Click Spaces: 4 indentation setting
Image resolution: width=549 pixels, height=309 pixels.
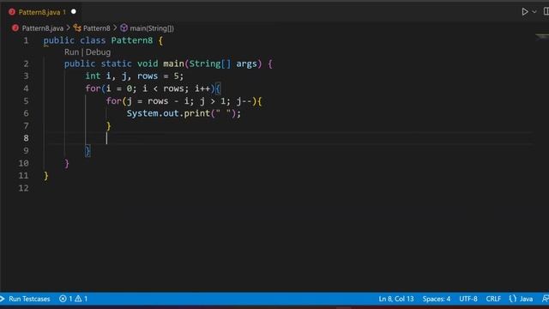click(437, 299)
